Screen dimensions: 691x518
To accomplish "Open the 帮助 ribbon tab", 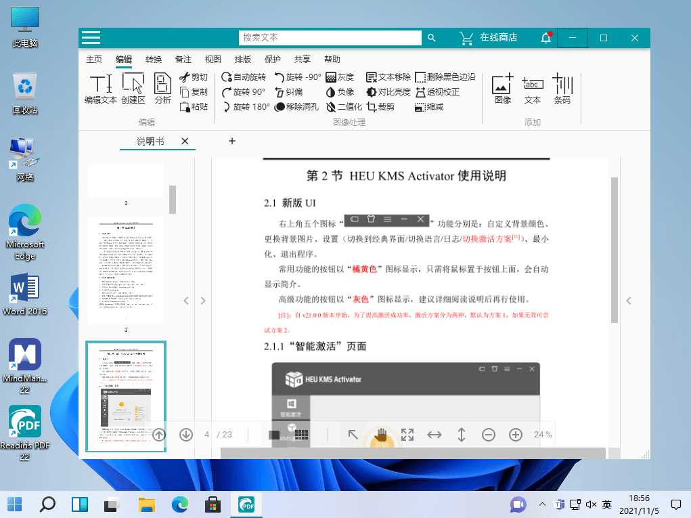I will (x=332, y=60).
